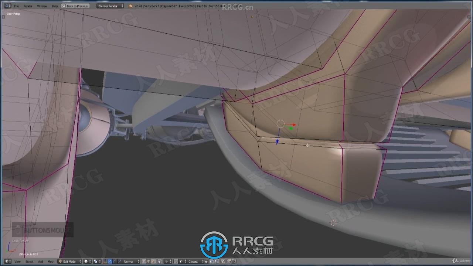The image size is (473, 266).
Task: Open the Info editor type icon in the header
Action: click(x=8, y=6)
